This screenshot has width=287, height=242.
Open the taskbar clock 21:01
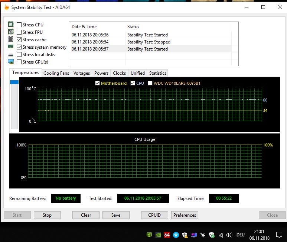coord(259,235)
